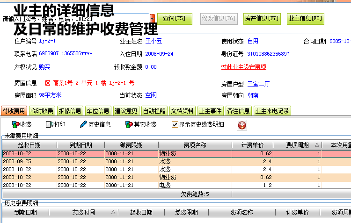The height and width of the screenshot is (223, 351).
Task: Click the 其它收费 icon
Action: pos(129,124)
